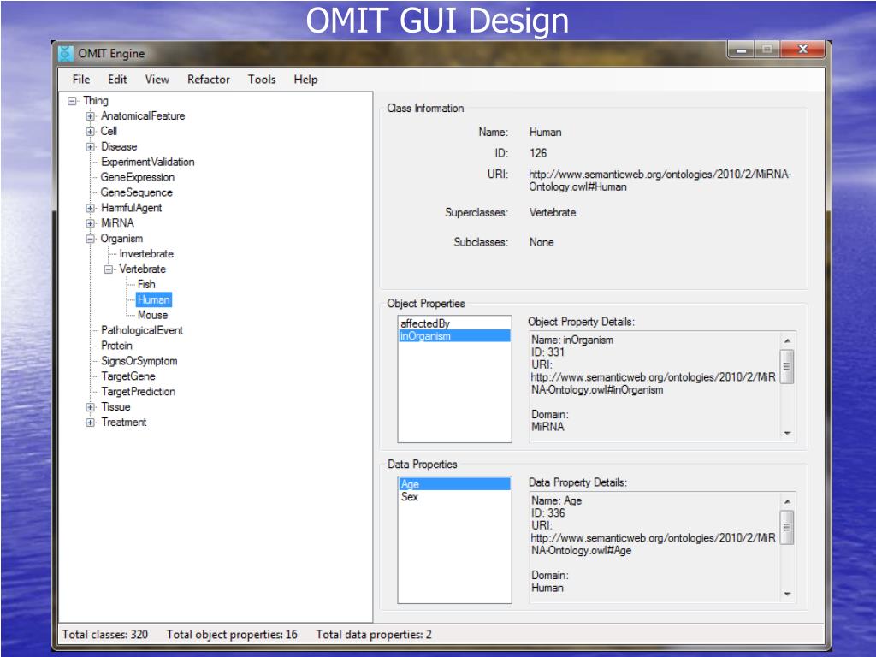Expand the MiRNA tree node
The image size is (876, 657).
point(90,223)
